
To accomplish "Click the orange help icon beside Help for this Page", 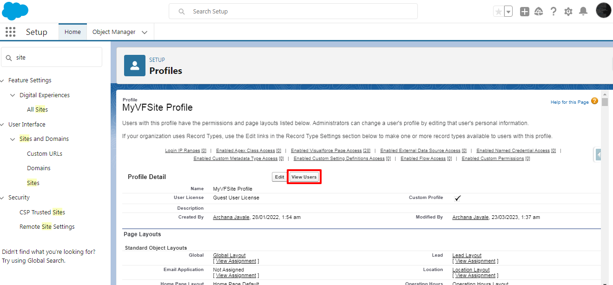I will coord(594,101).
